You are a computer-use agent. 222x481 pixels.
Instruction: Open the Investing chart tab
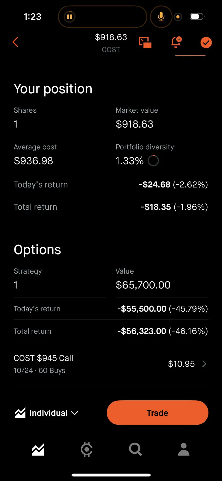click(x=38, y=449)
